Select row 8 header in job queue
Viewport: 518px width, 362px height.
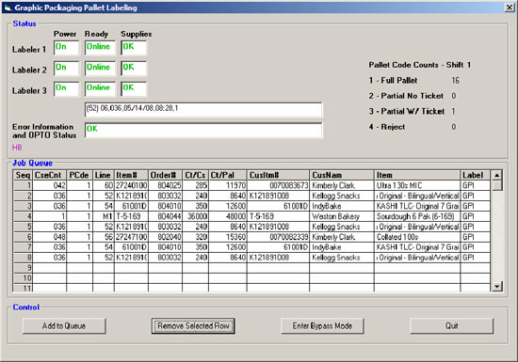(x=23, y=257)
